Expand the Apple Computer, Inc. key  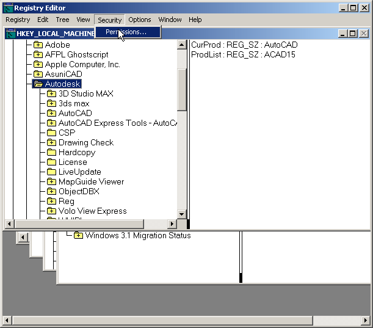(x=38, y=65)
